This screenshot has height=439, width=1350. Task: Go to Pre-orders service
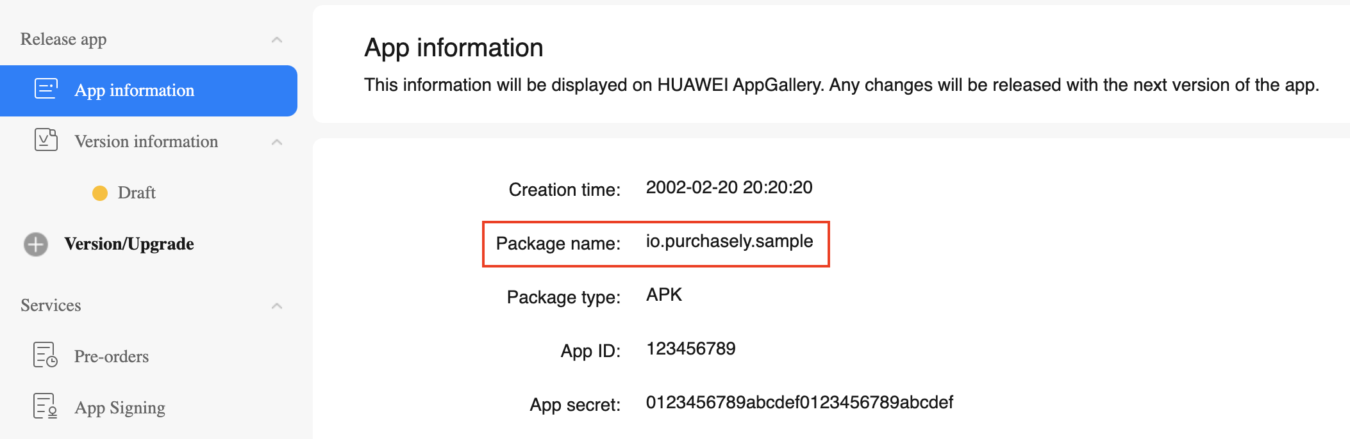click(x=112, y=356)
